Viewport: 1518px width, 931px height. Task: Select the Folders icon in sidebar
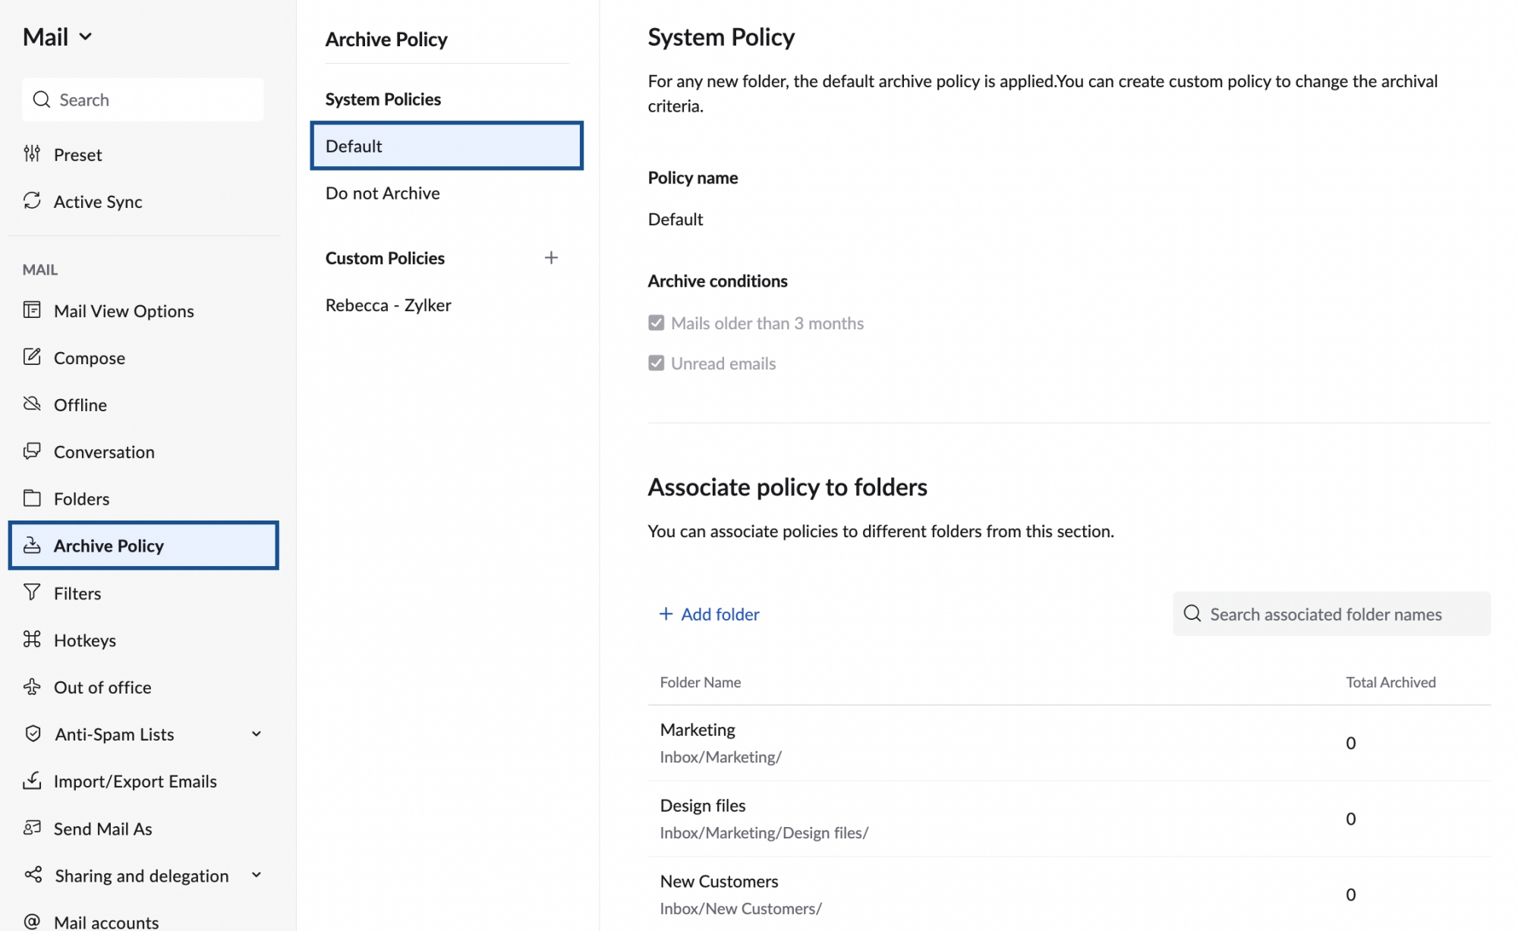click(33, 498)
